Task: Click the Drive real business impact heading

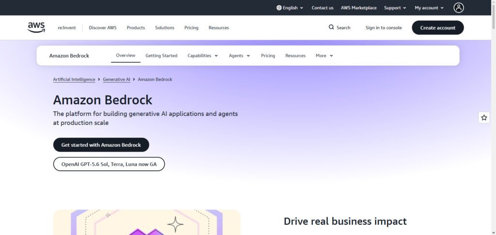Action: click(x=345, y=221)
